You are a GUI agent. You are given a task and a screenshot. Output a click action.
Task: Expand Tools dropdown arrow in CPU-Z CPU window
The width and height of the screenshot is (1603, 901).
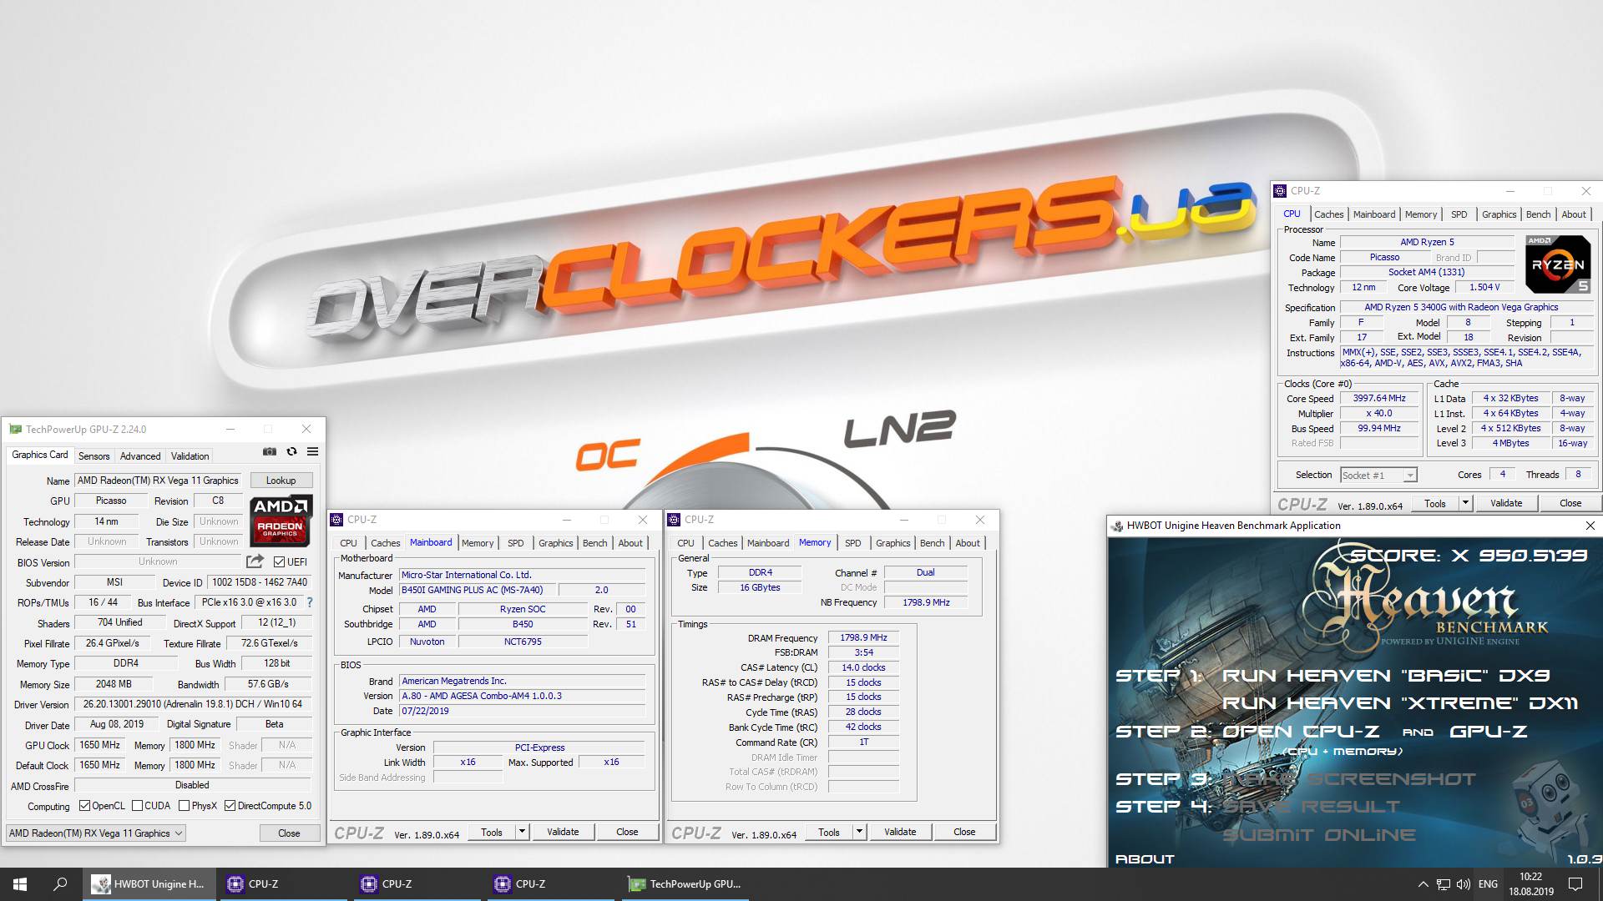click(x=1465, y=503)
